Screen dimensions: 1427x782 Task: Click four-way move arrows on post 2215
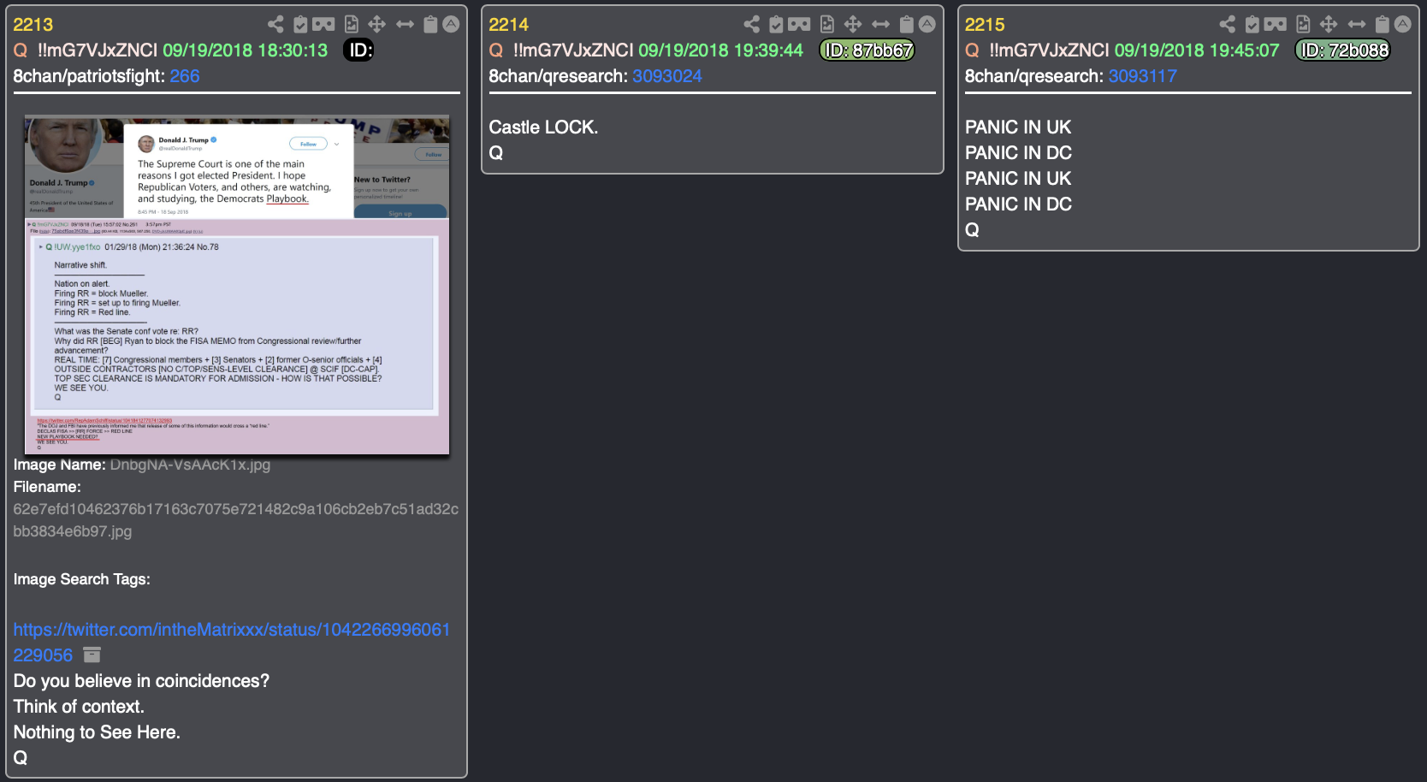tap(1329, 25)
